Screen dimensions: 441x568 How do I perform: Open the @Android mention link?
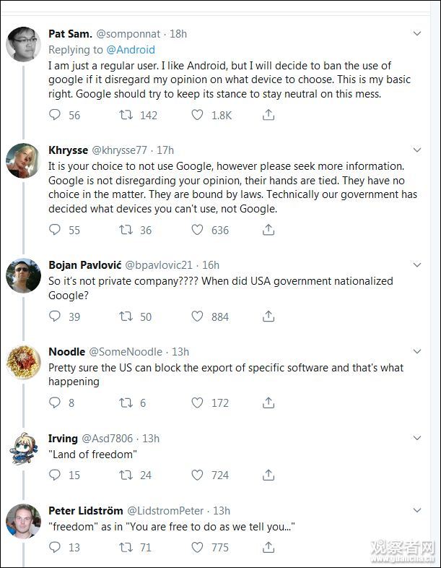pos(131,50)
